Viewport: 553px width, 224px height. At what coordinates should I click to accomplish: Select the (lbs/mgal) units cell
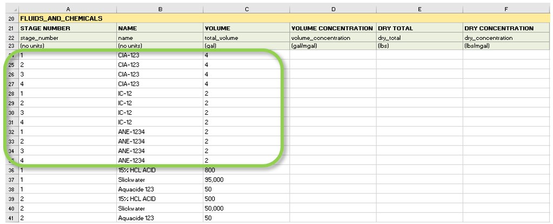[x=506, y=46]
